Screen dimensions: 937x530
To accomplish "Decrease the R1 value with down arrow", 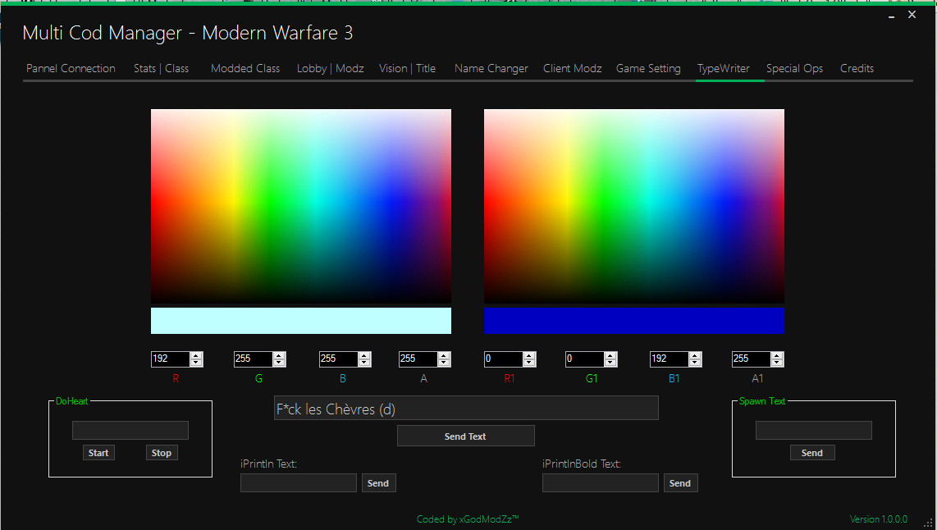I will tap(529, 363).
